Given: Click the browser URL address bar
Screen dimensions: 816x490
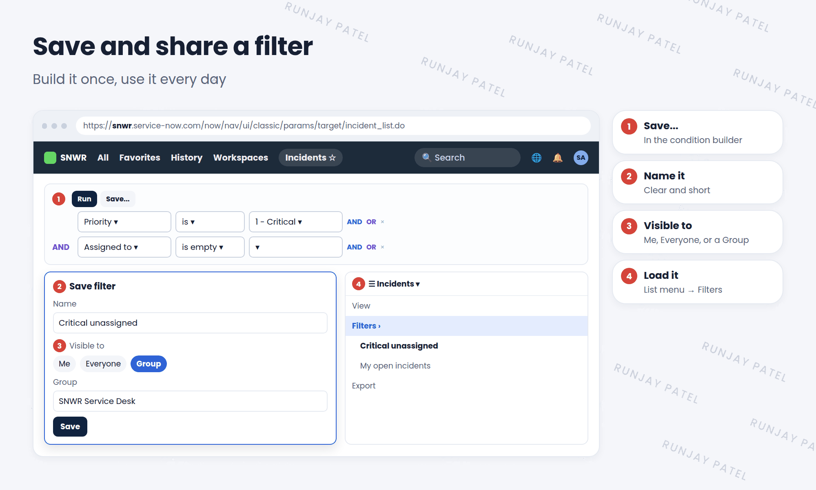Looking at the screenshot, I should (x=333, y=126).
